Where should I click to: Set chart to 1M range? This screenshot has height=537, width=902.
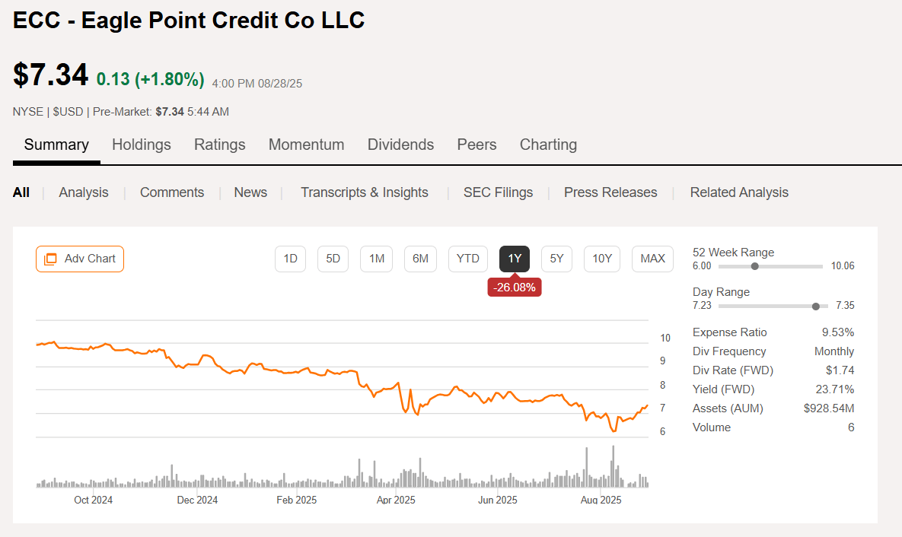pos(376,259)
